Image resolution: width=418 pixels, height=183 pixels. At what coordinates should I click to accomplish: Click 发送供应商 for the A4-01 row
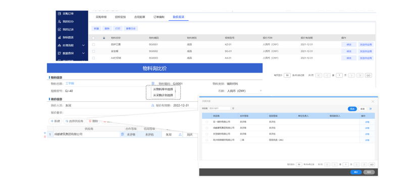point(365,58)
